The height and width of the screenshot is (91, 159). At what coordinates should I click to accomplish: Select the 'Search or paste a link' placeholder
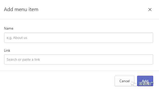23,59
